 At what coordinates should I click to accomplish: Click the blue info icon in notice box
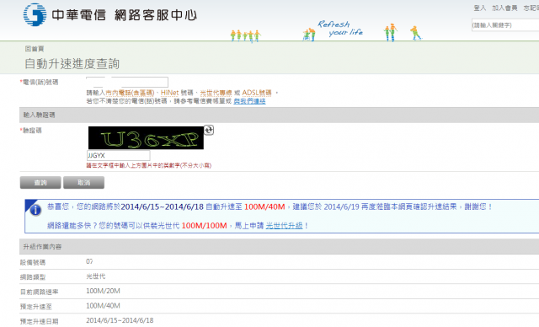pos(35,210)
